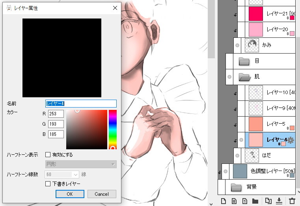The image size is (300, 206).
Task: Select the レイヤー20 layer row
Action: (x=270, y=30)
